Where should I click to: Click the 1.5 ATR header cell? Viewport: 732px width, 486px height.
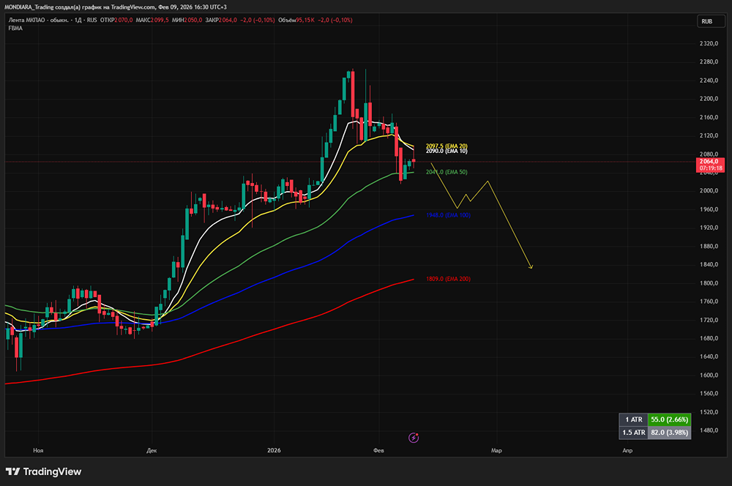(633, 433)
